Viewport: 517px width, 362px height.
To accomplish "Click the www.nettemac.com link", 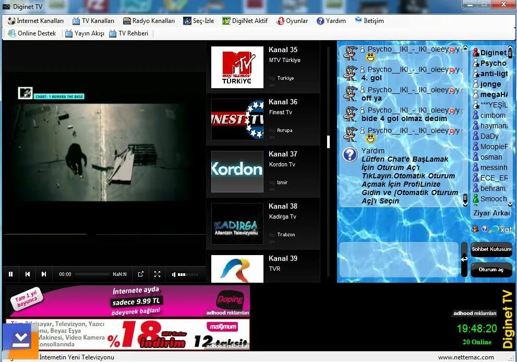I will (x=466, y=357).
